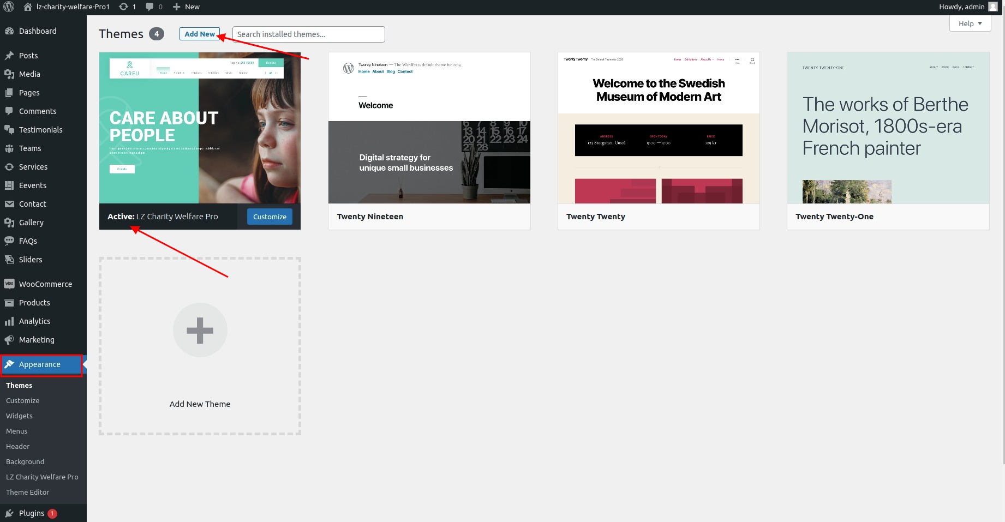
Task: Click the plus icon next to New
Action: click(176, 7)
